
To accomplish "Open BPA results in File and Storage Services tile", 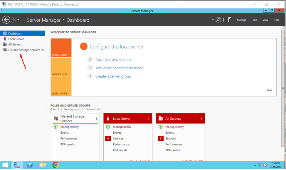I will pyautogui.click(x=68, y=144).
